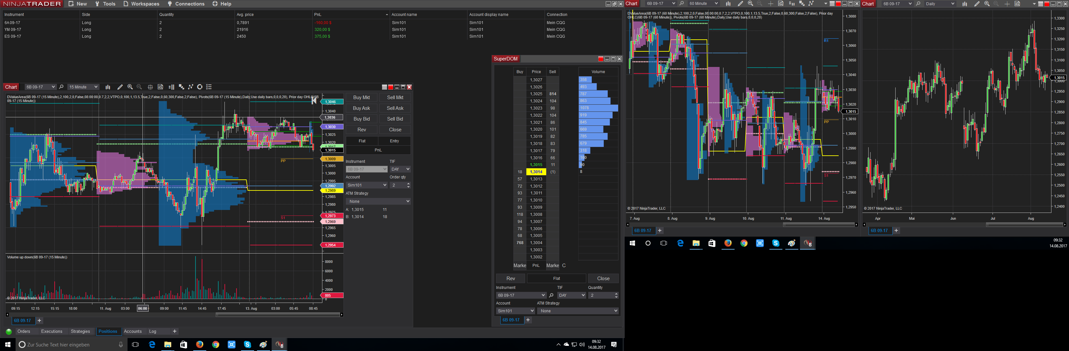
Task: Open instrument search icon in the SuperDOM
Action: tap(551, 295)
